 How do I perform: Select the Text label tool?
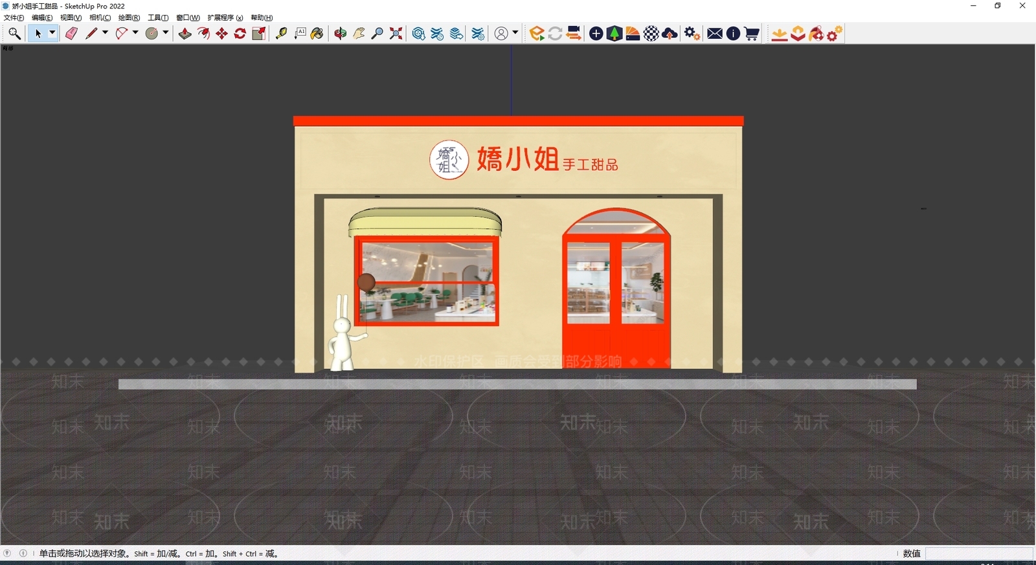(x=300, y=34)
